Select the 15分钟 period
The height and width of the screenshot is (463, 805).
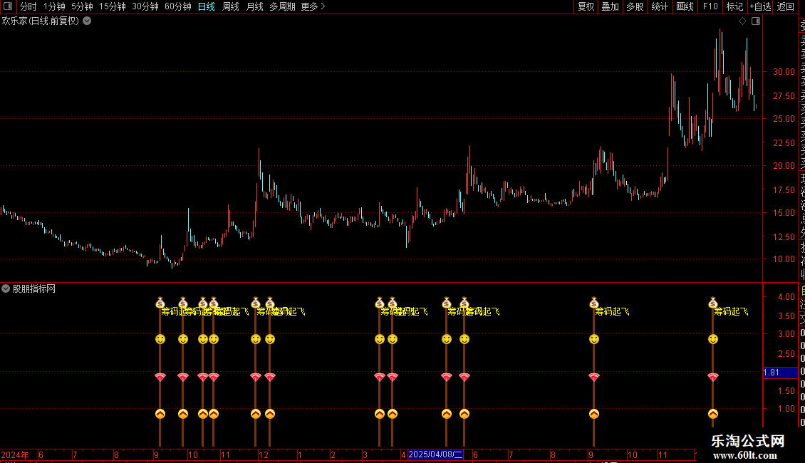point(113,6)
